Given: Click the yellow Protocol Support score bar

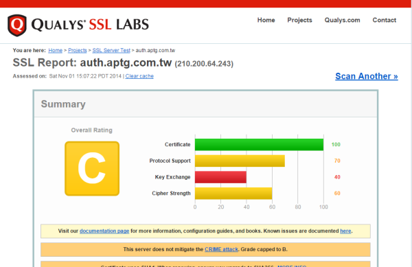Looking at the screenshot, I should click(x=240, y=161).
